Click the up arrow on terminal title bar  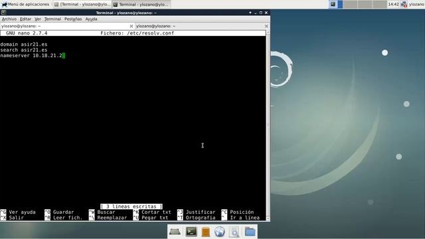click(250, 13)
